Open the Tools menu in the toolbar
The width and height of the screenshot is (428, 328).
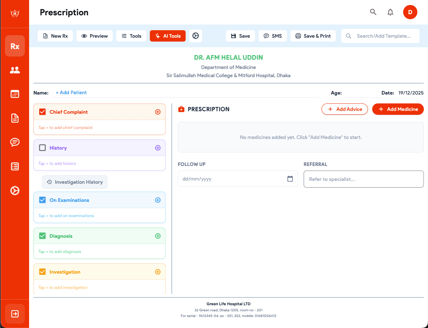point(131,36)
